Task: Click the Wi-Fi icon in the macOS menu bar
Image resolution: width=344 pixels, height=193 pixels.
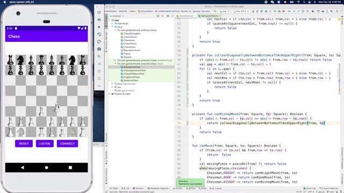Action: pyautogui.click(x=298, y=2)
